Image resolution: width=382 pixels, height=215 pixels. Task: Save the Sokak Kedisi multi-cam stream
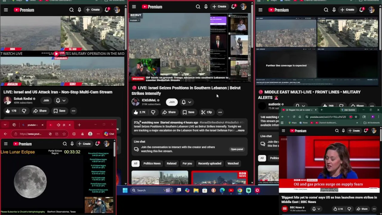coord(59,111)
